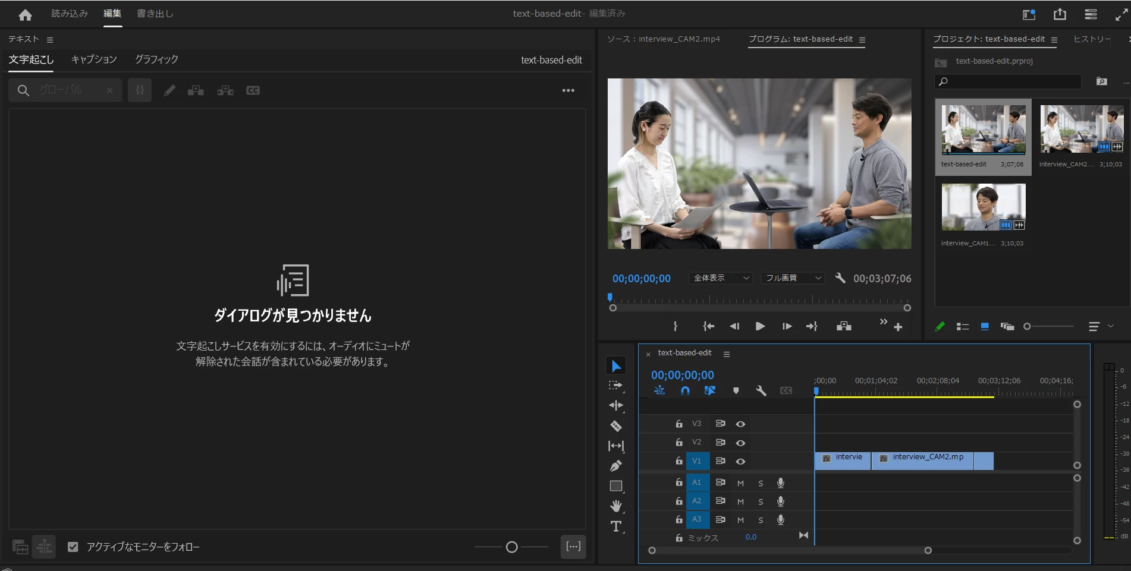
Task: Switch to ソース: interview_CAM2.mp4 tab
Action: pyautogui.click(x=664, y=39)
